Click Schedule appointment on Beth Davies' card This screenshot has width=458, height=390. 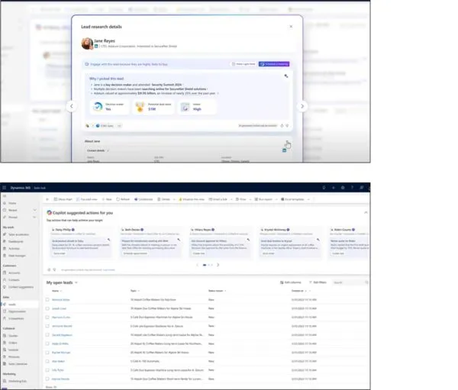[x=135, y=253]
